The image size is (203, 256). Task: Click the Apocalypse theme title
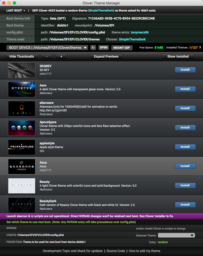click(x=48, y=122)
